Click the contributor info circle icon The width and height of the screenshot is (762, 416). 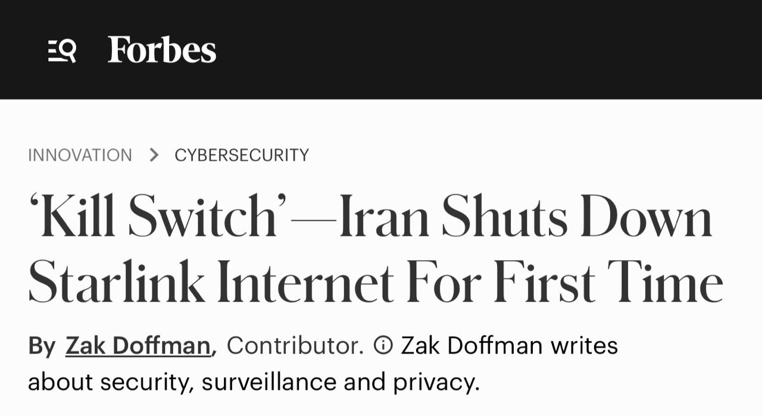coord(383,345)
